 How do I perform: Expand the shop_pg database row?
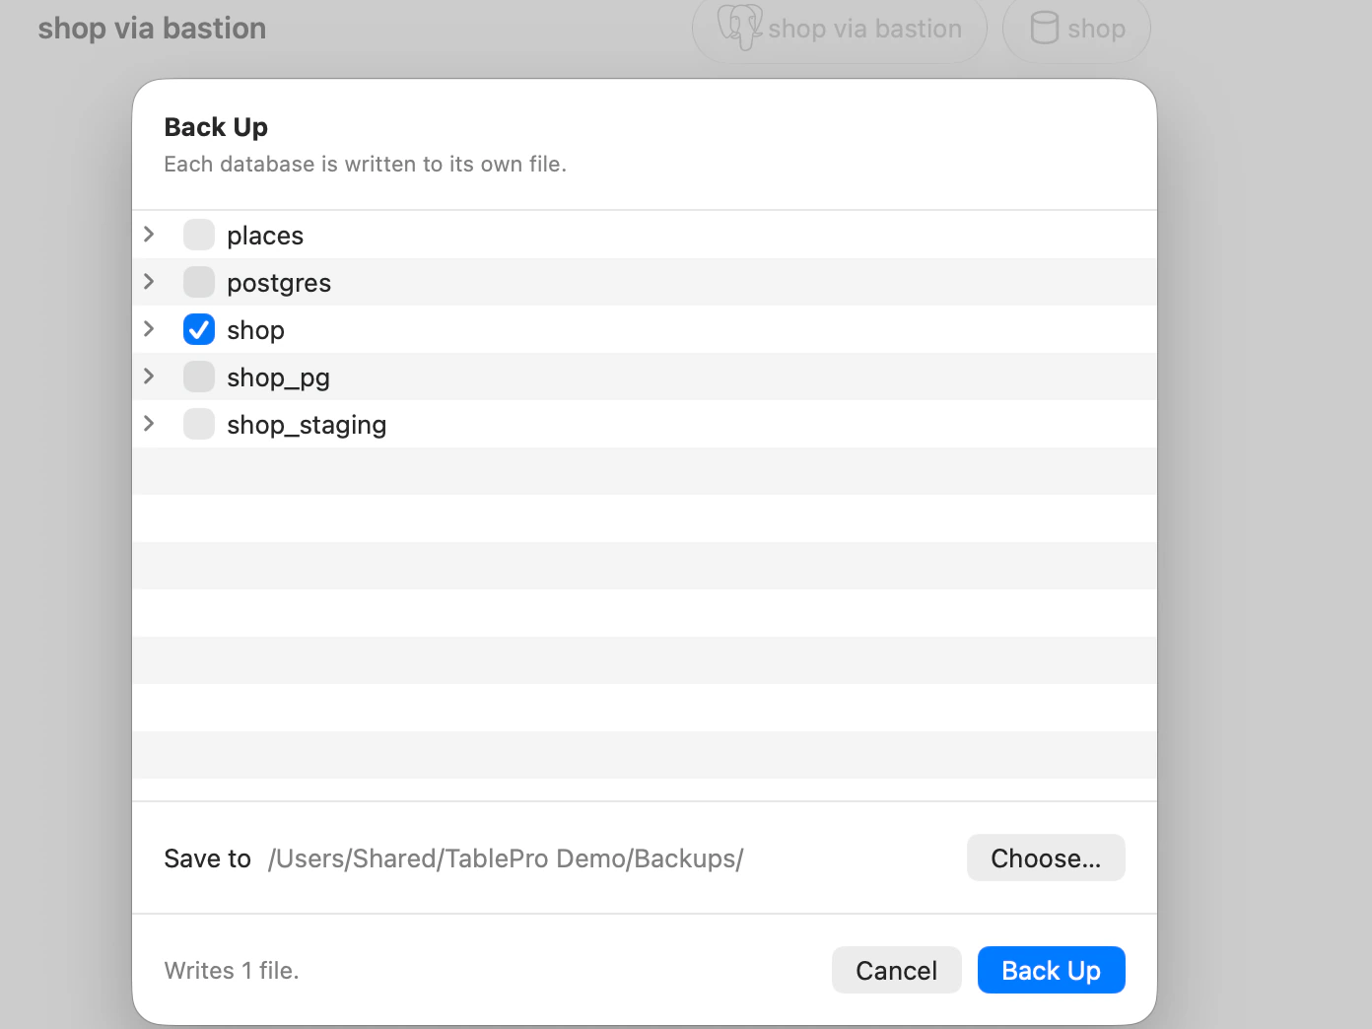click(149, 376)
